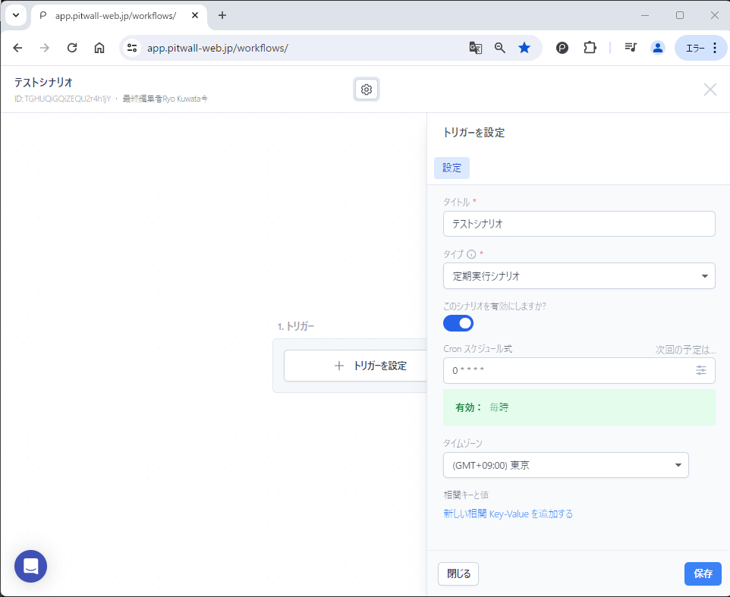The height and width of the screenshot is (597, 730).
Task: Expand the browser tab search chevron
Action: click(x=15, y=15)
